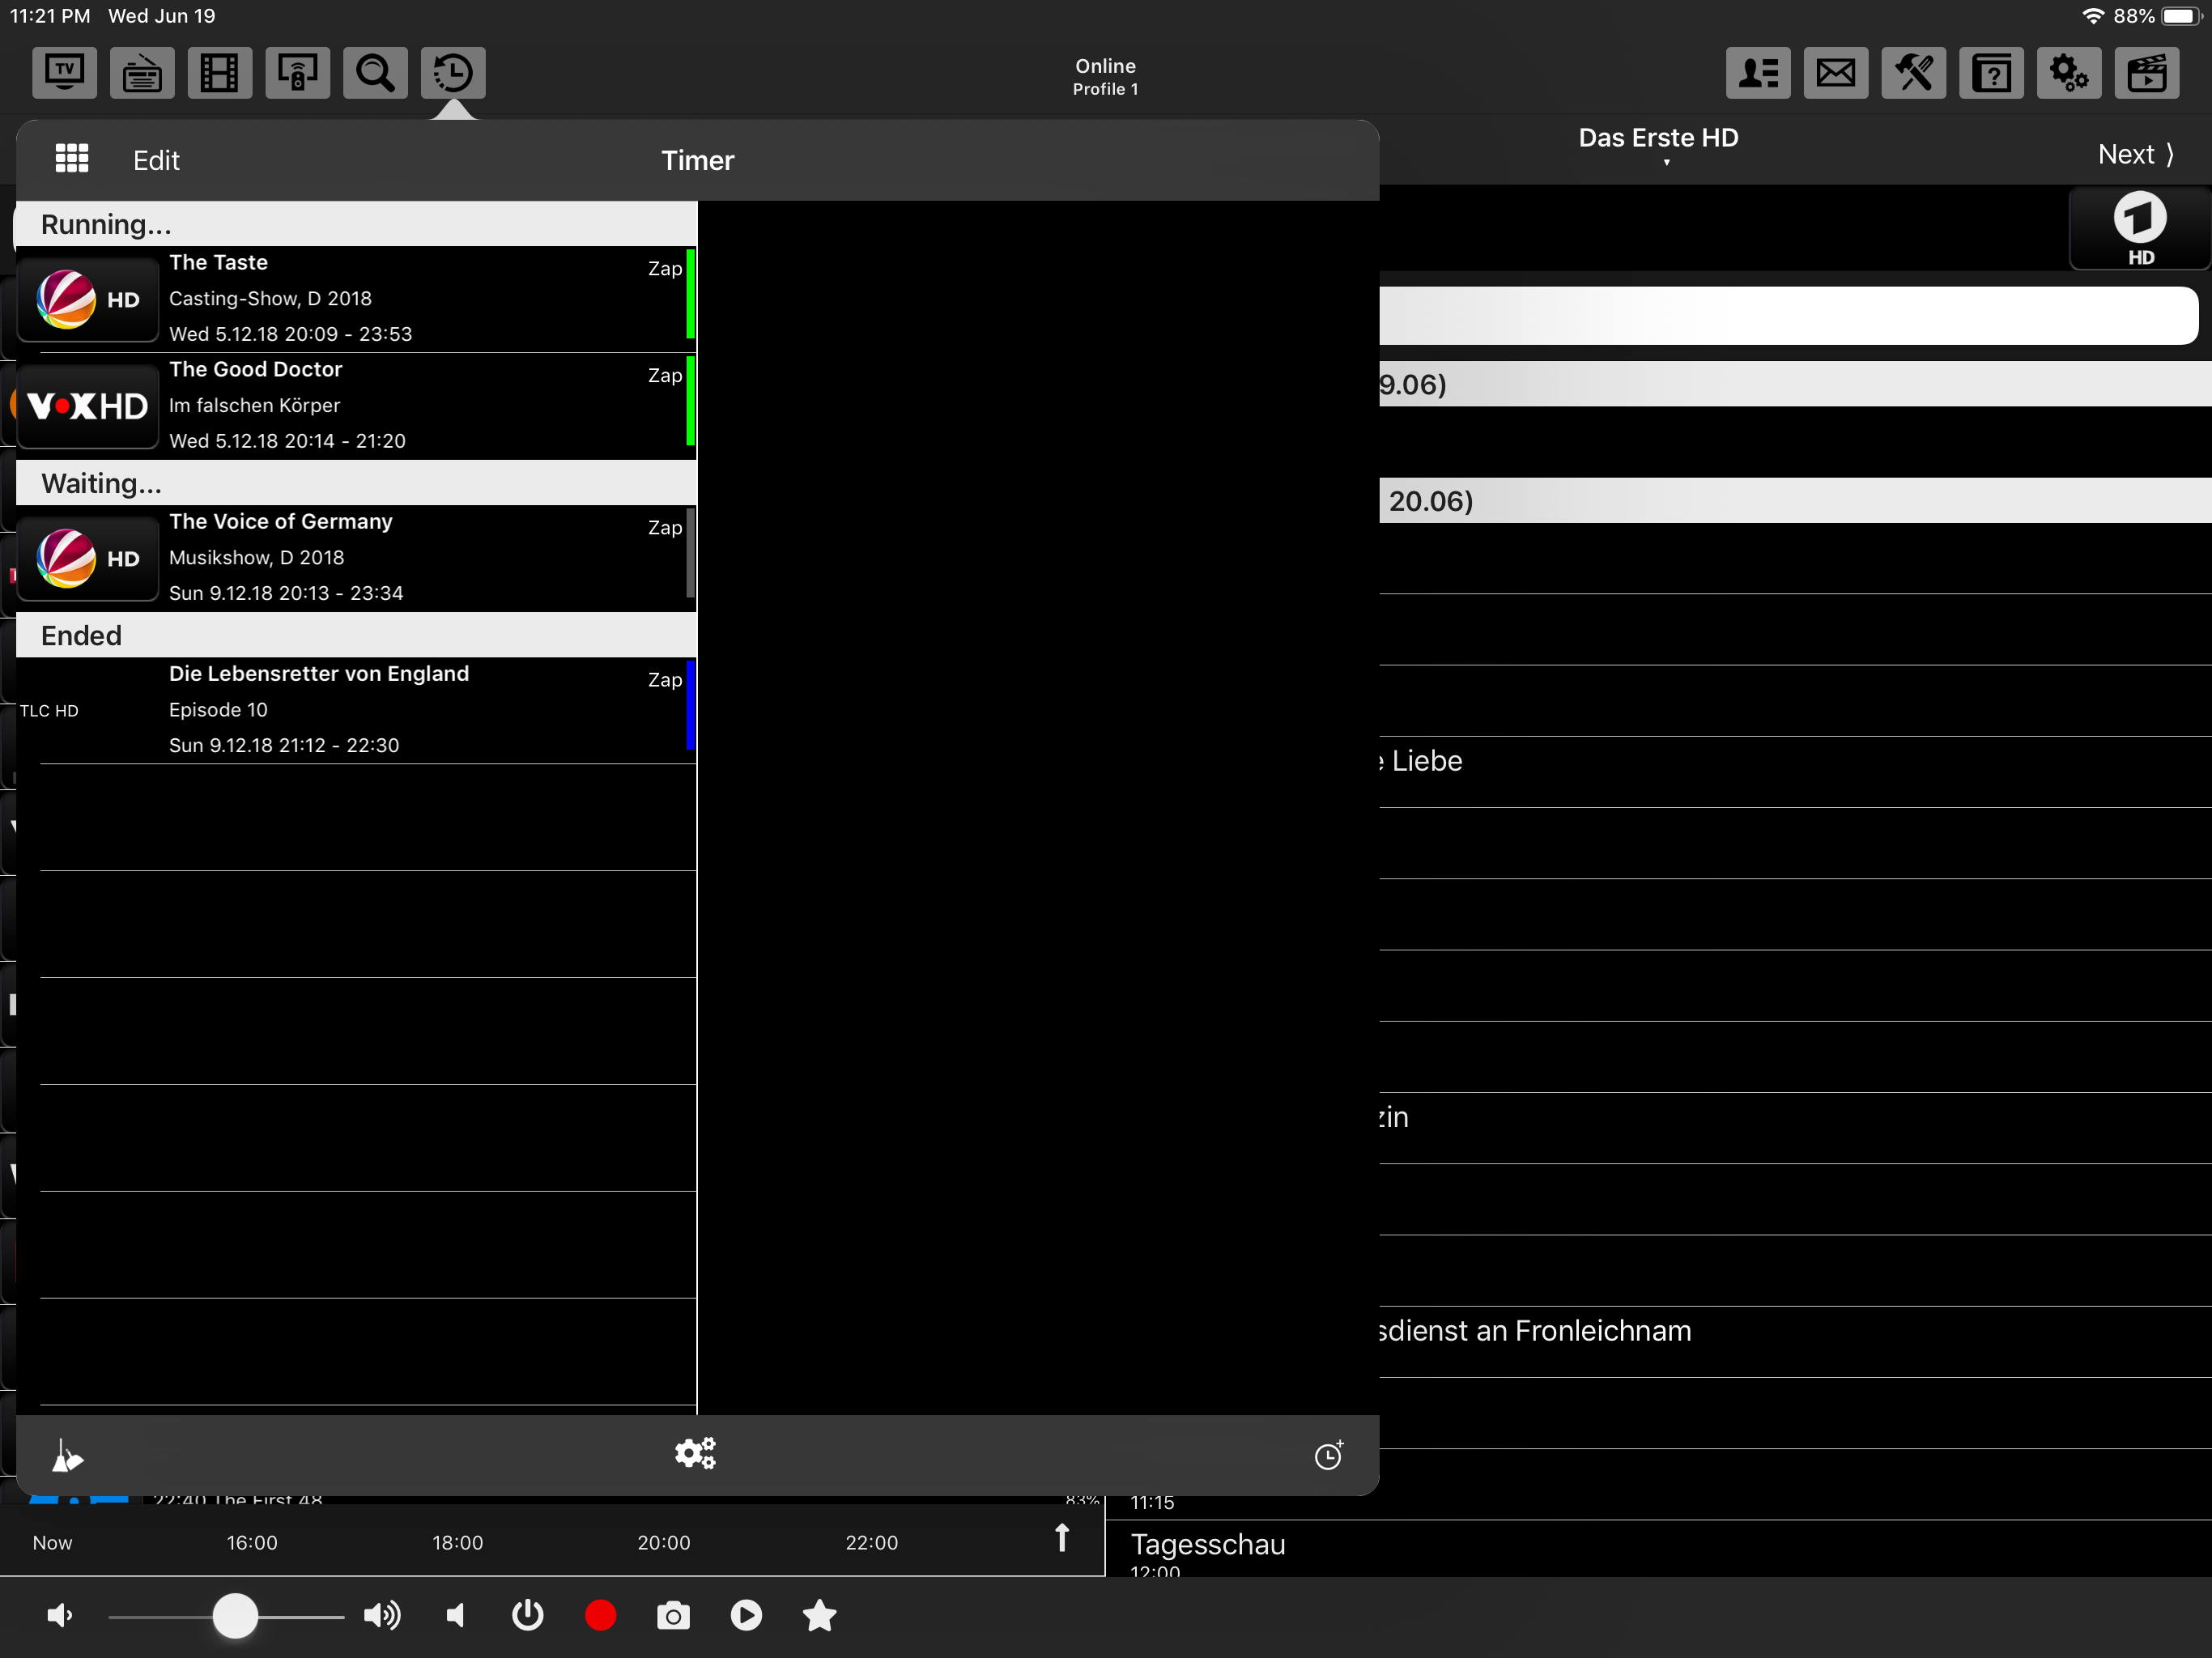The image size is (2212, 1658).
Task: Toggle mute speaker icon in bottom bar
Action: point(456,1615)
